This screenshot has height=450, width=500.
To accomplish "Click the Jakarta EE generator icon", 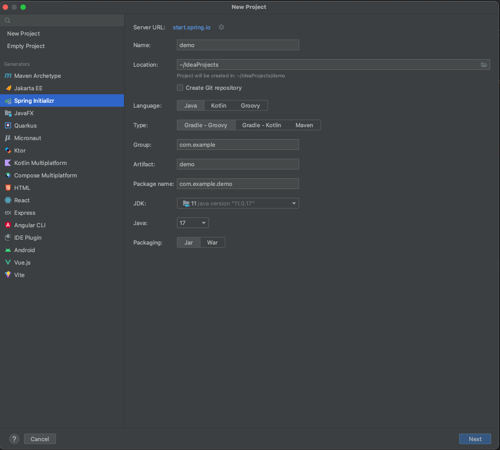I will 8,88.
